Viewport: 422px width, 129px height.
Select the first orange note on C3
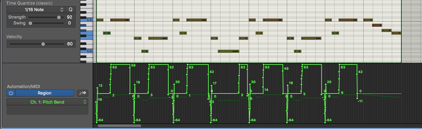click(120, 20)
